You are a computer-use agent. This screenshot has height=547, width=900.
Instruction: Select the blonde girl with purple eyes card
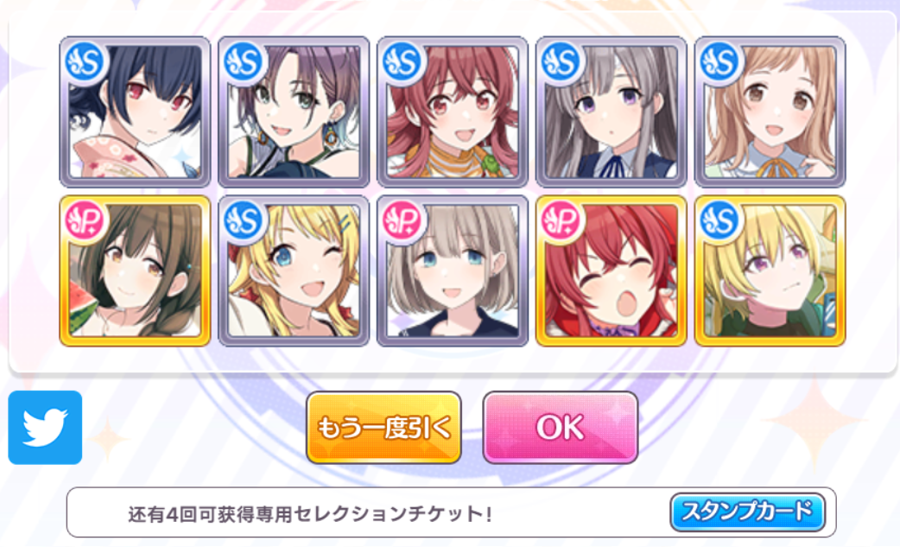pyautogui.click(x=770, y=271)
